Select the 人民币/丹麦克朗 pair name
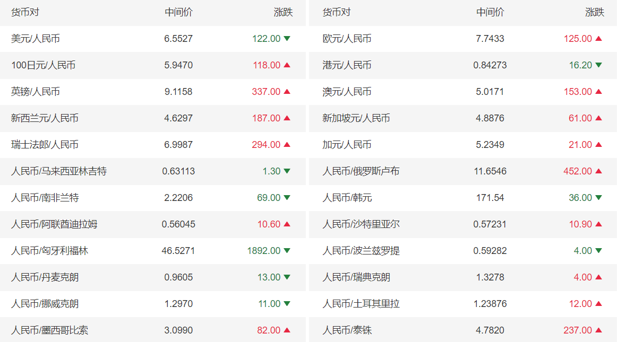Image resolution: width=618 pixels, height=342 pixels. click(x=45, y=277)
